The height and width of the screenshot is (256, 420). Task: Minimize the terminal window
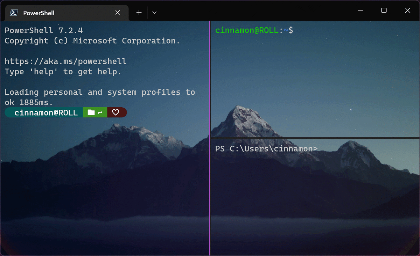(x=360, y=10)
